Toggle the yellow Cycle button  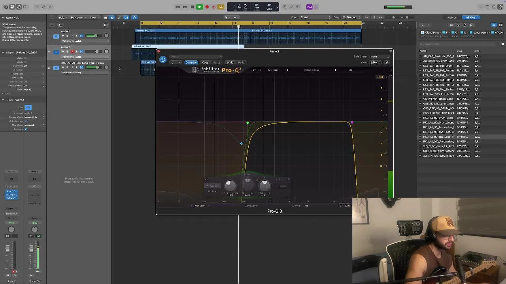click(x=221, y=7)
